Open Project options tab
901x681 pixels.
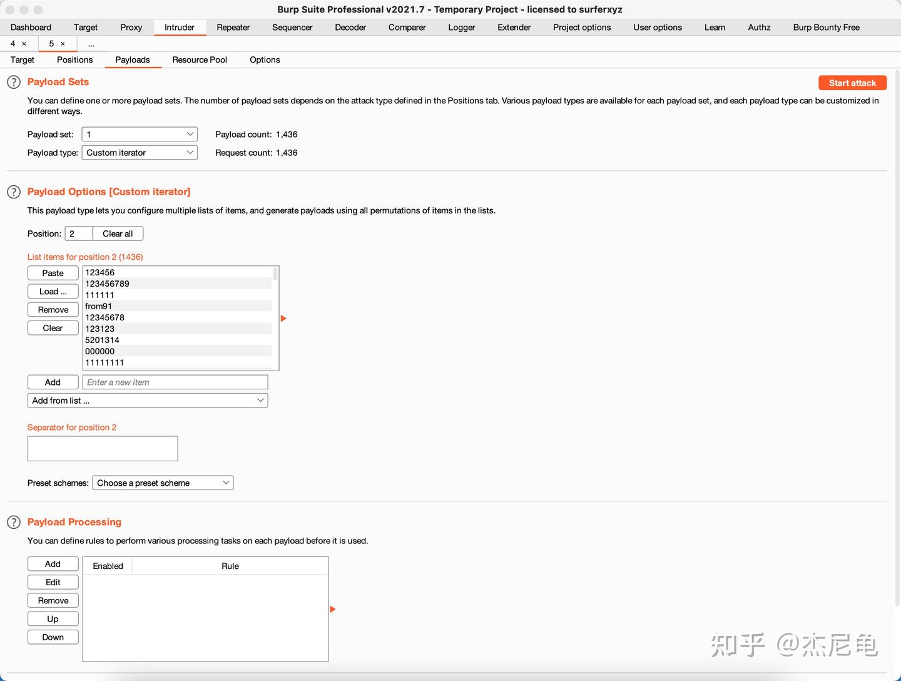click(x=582, y=28)
